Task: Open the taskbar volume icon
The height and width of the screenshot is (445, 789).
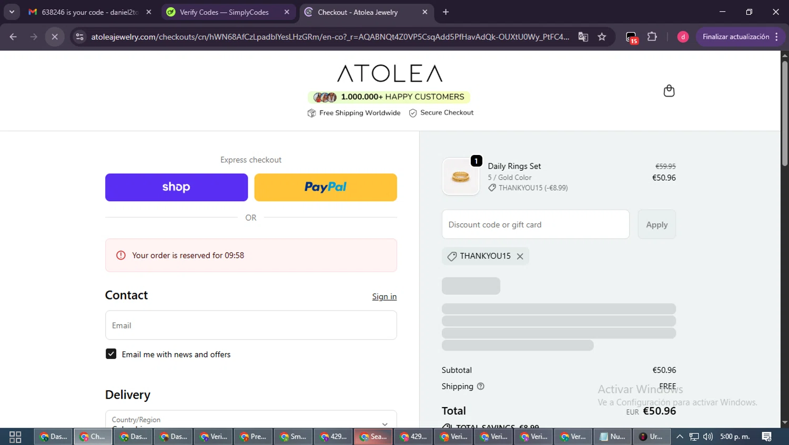Action: tap(708, 437)
